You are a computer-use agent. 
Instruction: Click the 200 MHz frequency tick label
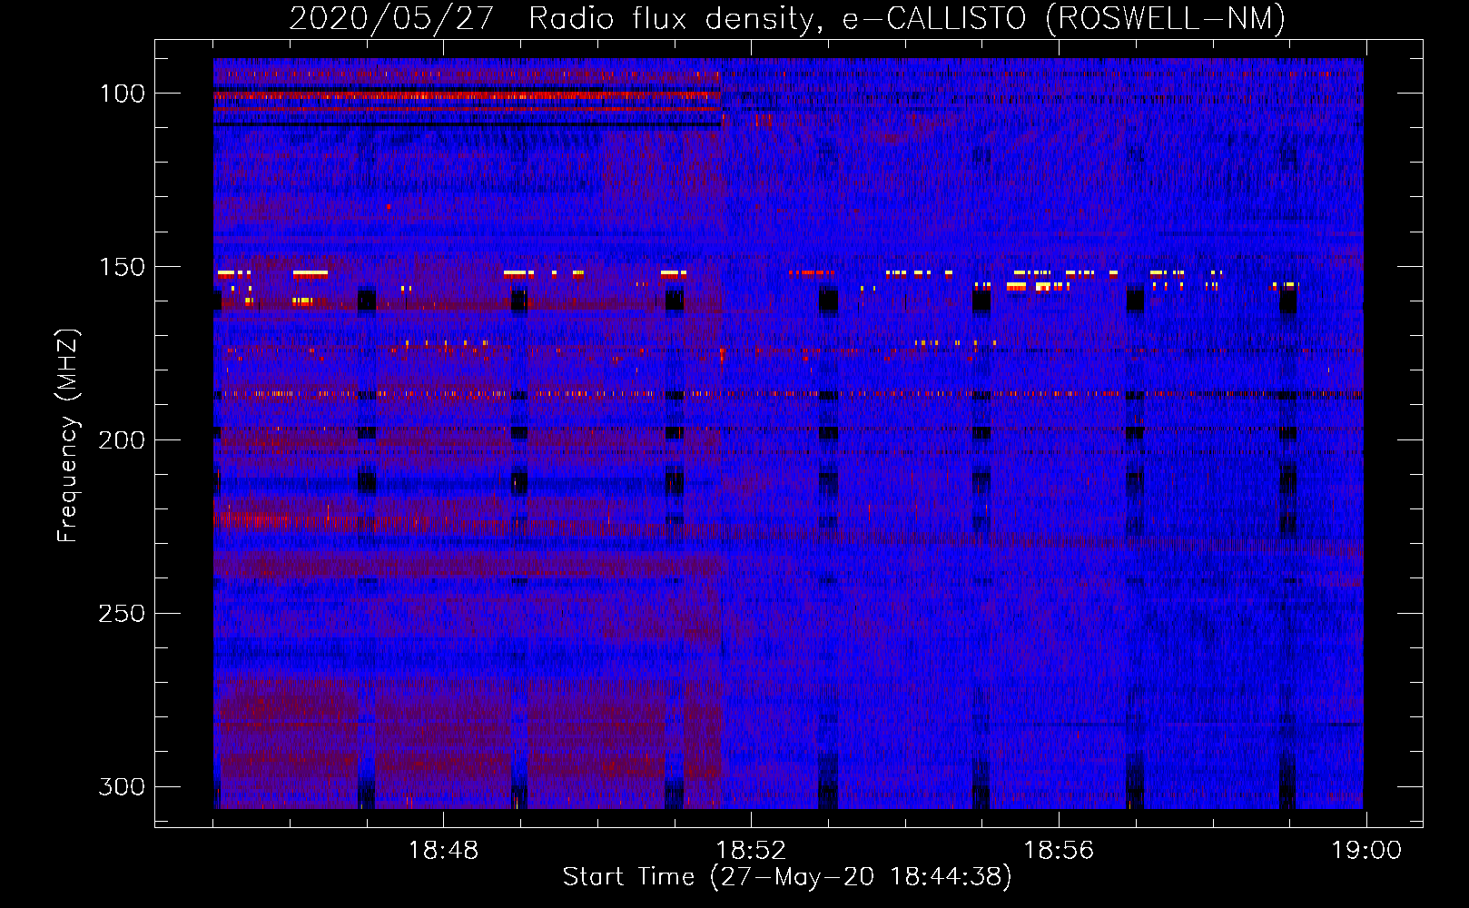click(122, 440)
